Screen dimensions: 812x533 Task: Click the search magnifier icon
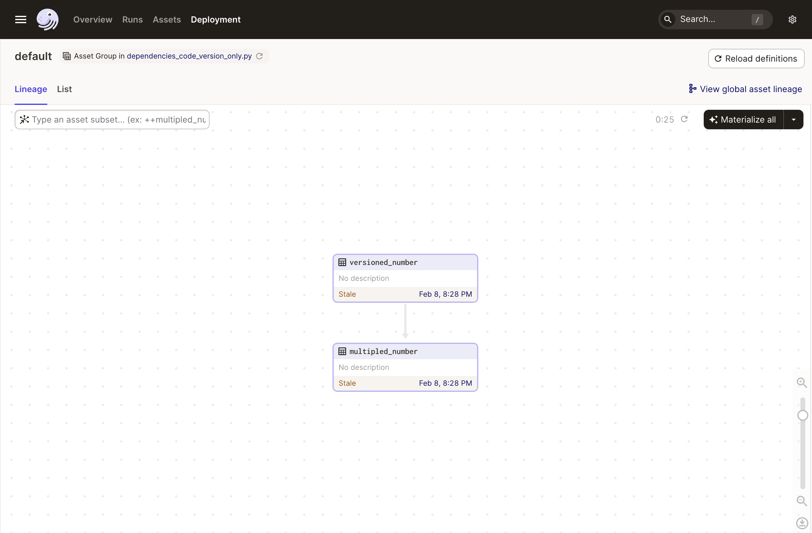668,20
